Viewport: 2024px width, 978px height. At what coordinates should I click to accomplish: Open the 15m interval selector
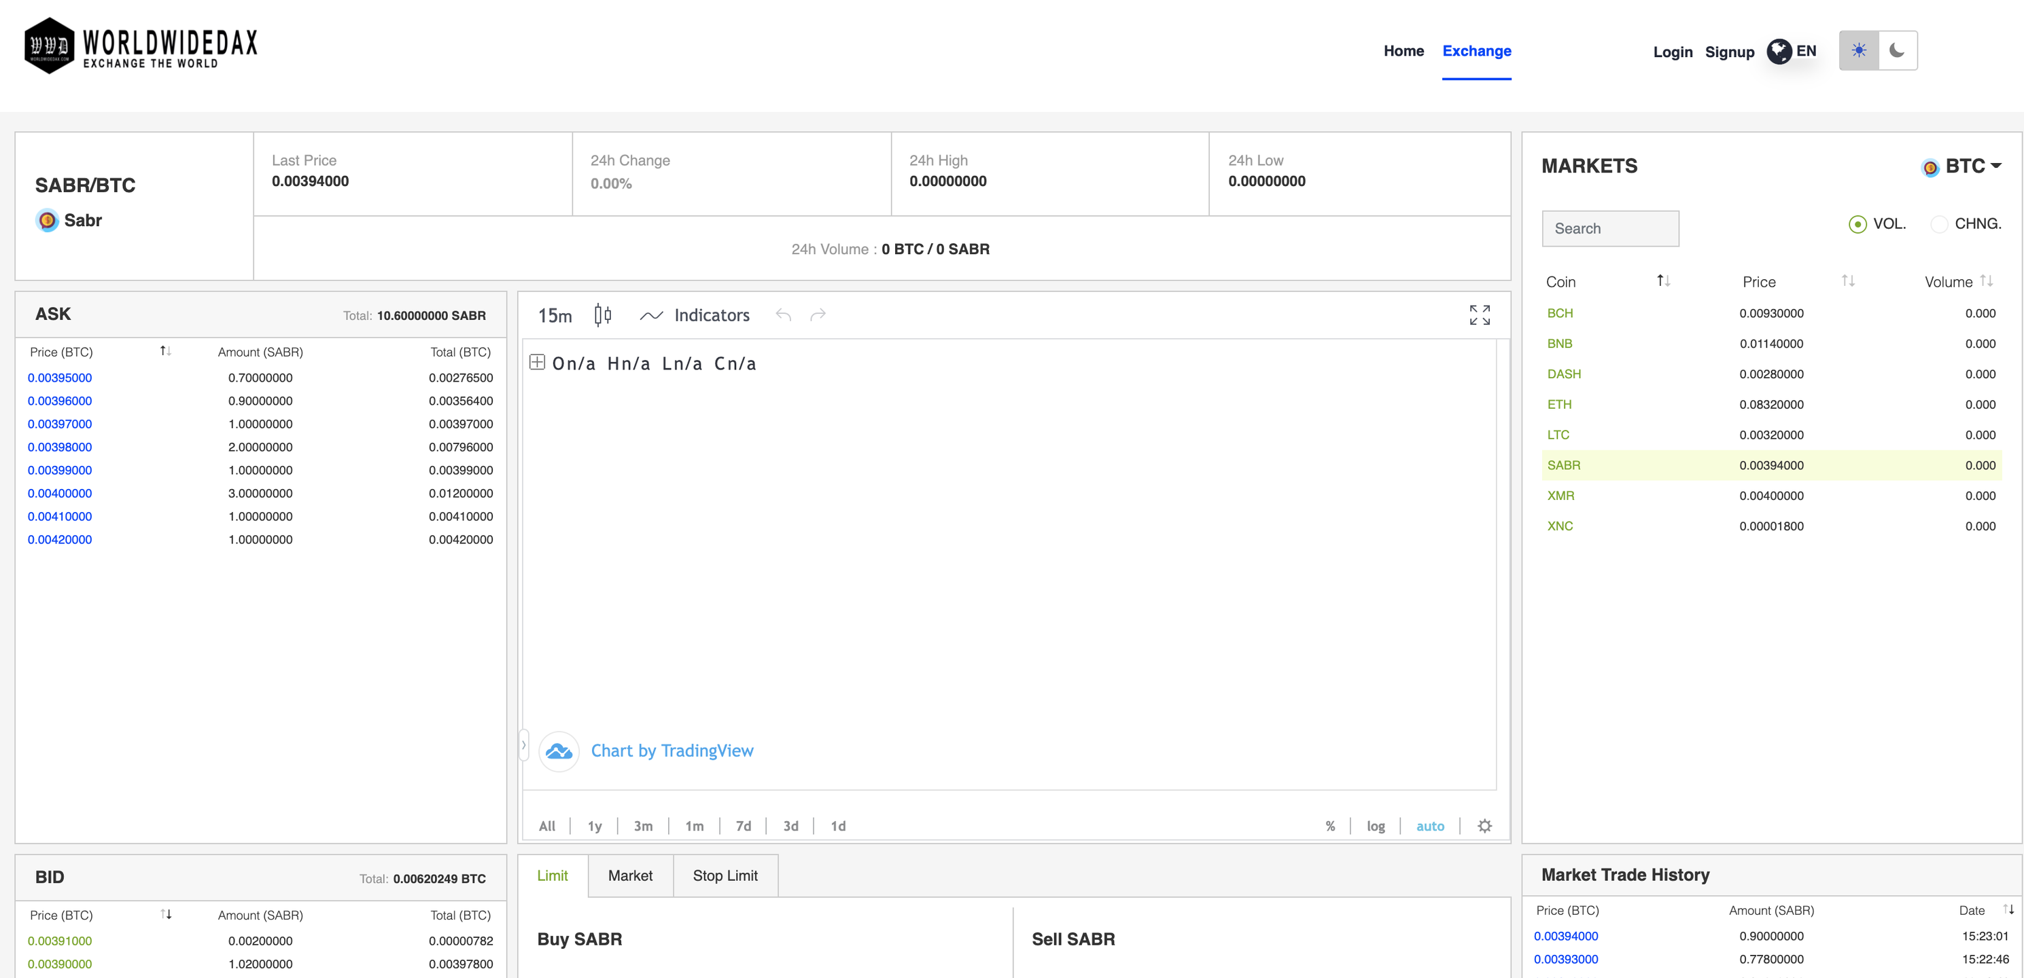pyautogui.click(x=555, y=316)
